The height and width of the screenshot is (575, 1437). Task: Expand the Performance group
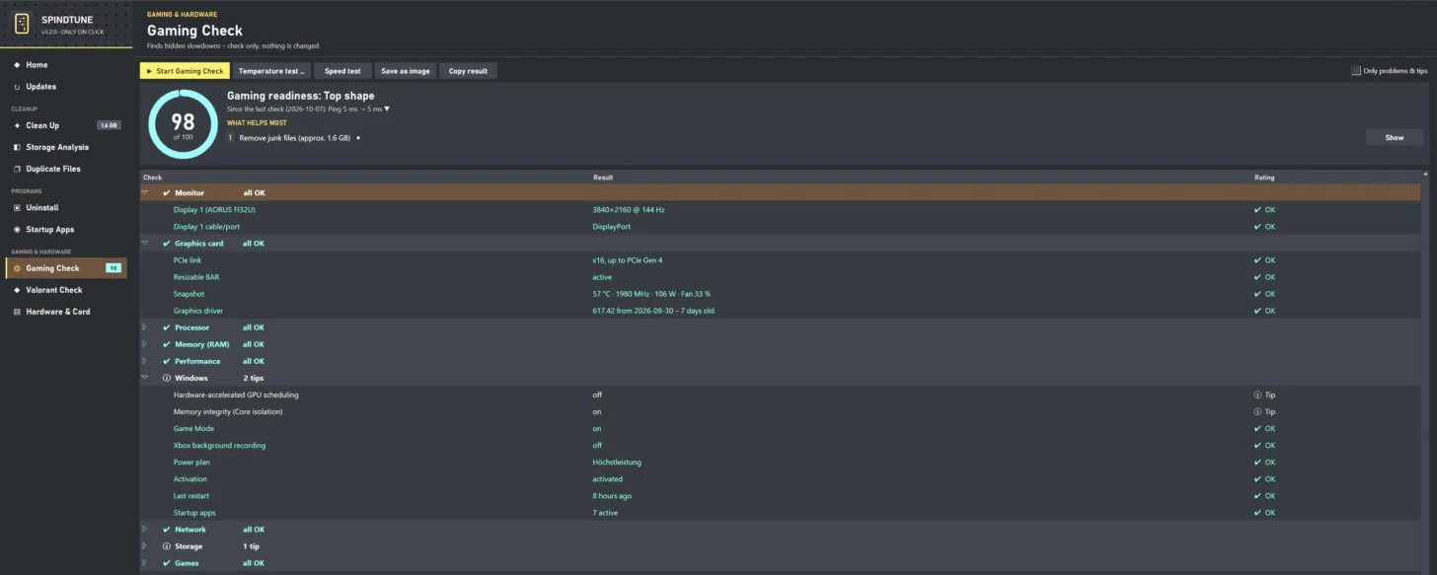click(144, 361)
